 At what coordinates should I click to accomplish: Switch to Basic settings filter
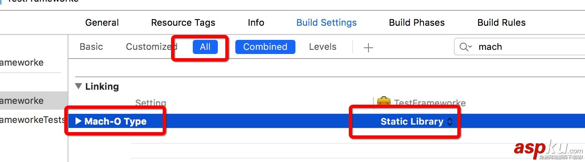click(x=91, y=47)
